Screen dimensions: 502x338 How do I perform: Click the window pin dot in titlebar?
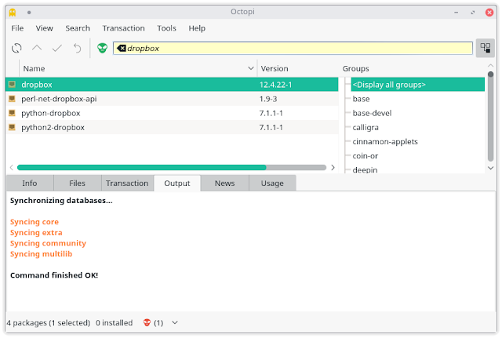pos(29,13)
